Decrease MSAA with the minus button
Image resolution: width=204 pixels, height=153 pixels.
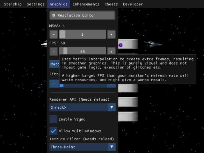tap(54, 34)
